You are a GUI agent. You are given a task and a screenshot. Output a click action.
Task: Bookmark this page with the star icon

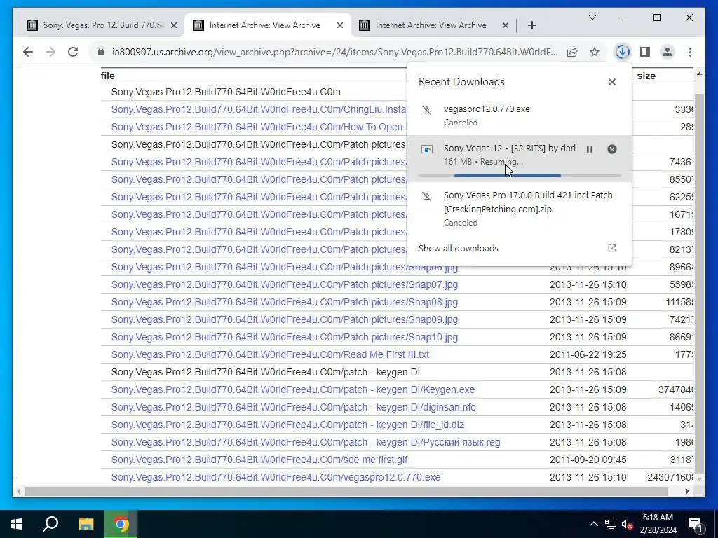[595, 52]
